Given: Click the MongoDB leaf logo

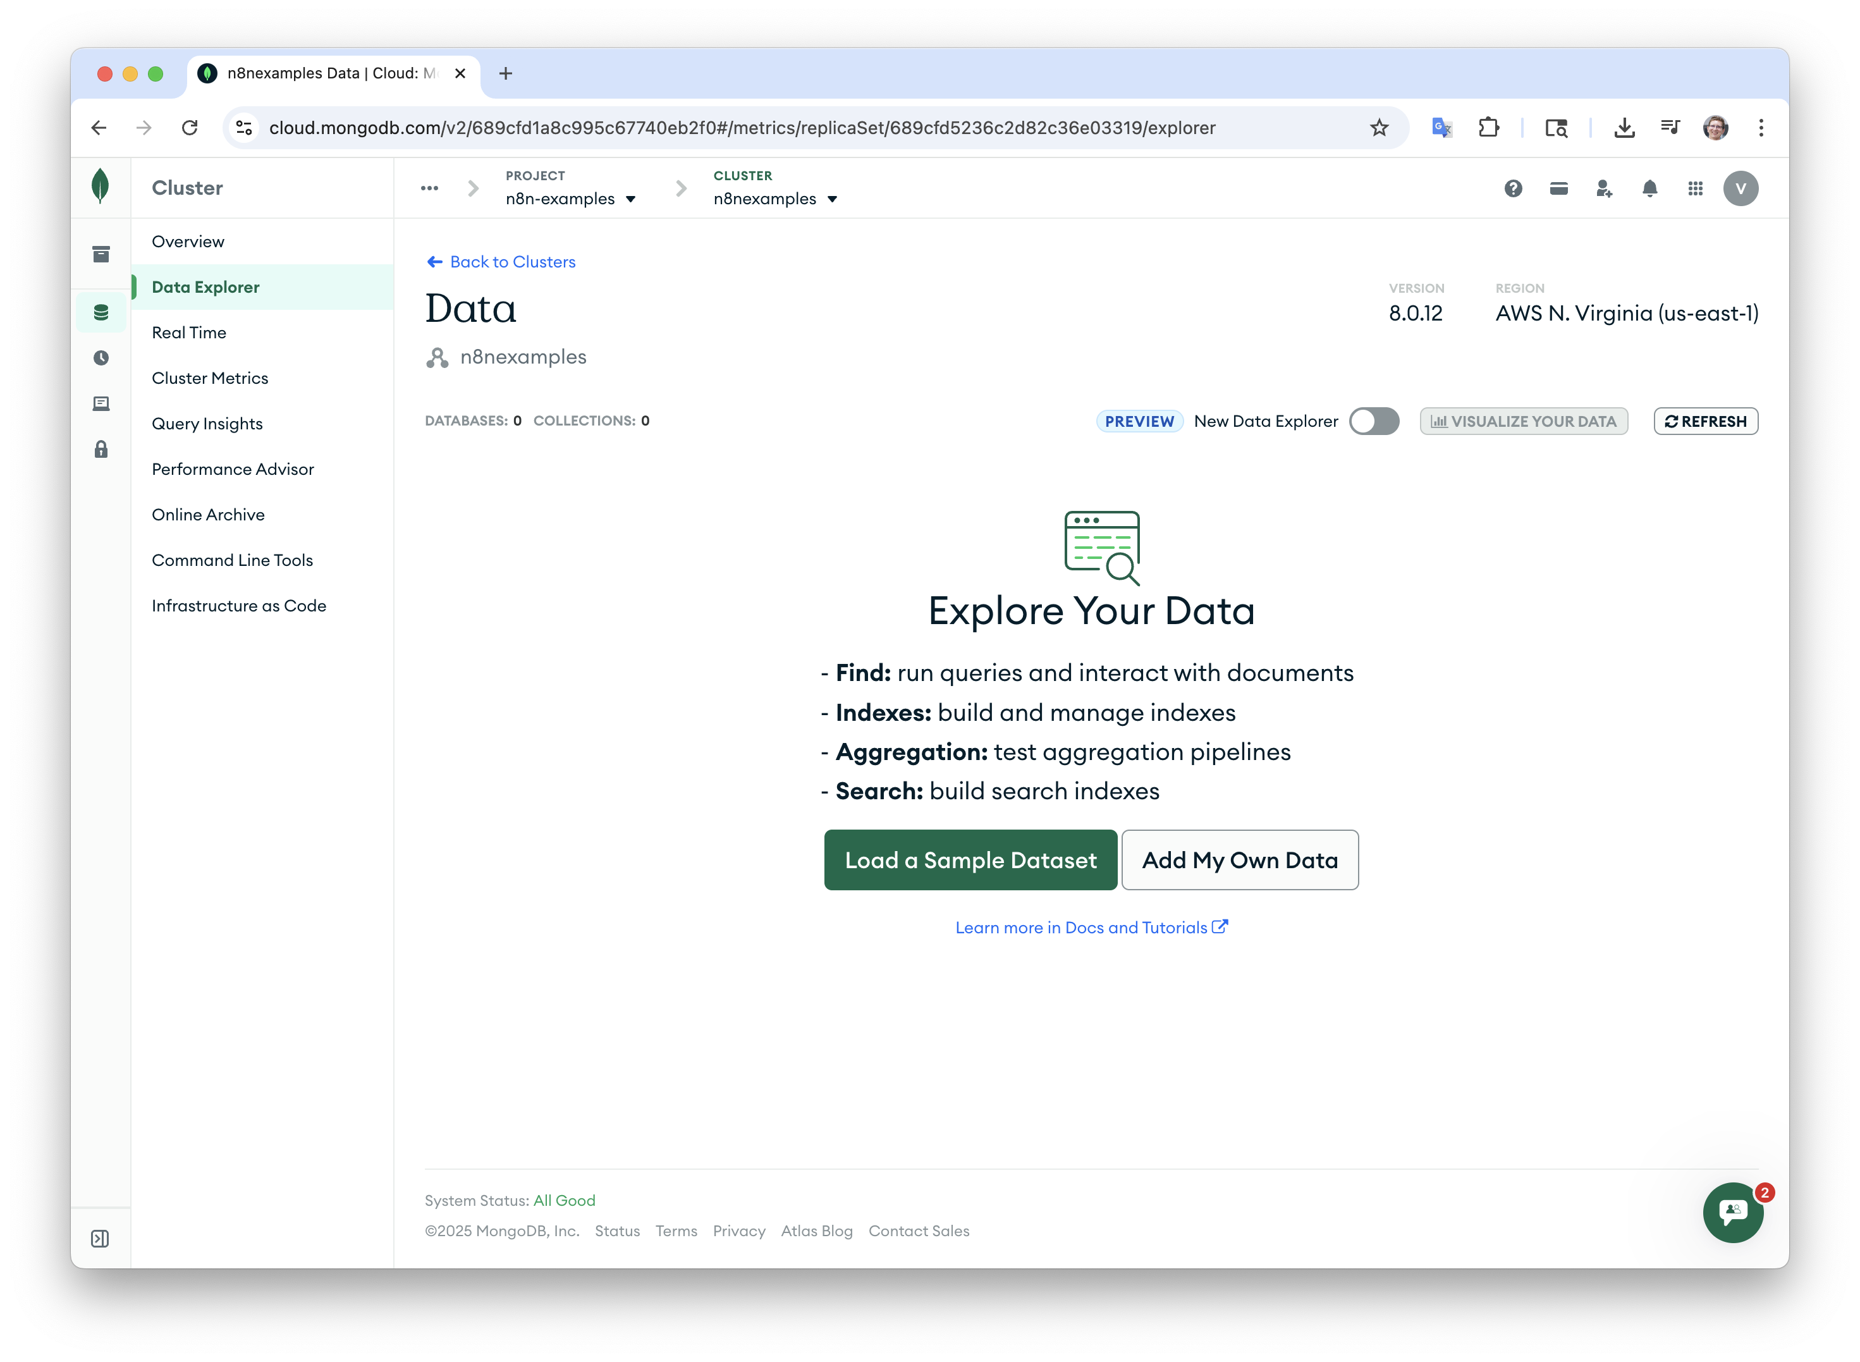Looking at the screenshot, I should point(101,187).
